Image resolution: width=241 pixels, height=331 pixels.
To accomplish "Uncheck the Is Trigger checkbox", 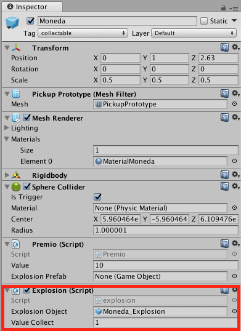I will point(97,197).
